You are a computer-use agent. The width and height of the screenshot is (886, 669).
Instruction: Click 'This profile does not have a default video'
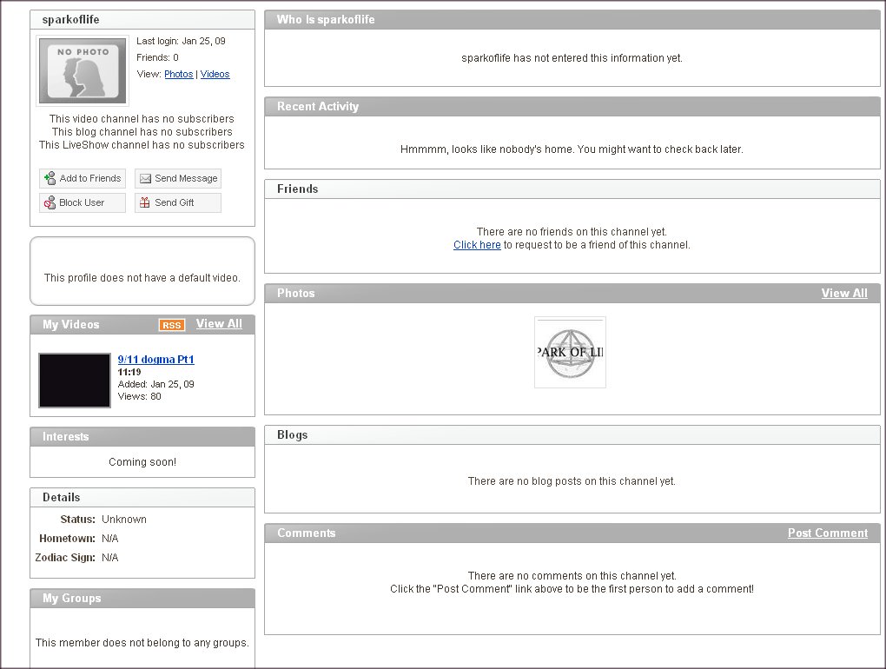point(142,277)
